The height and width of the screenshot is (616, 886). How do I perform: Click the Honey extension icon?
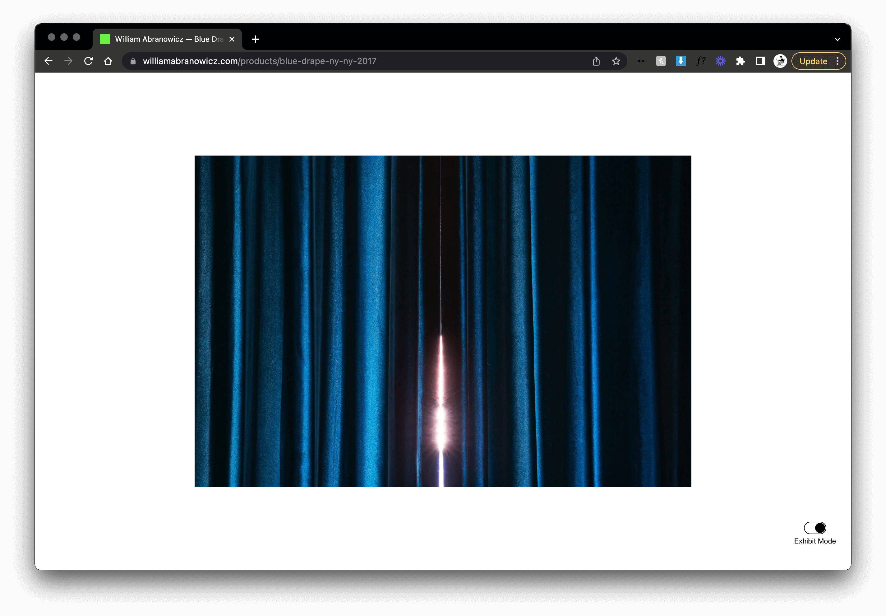pyautogui.click(x=660, y=61)
